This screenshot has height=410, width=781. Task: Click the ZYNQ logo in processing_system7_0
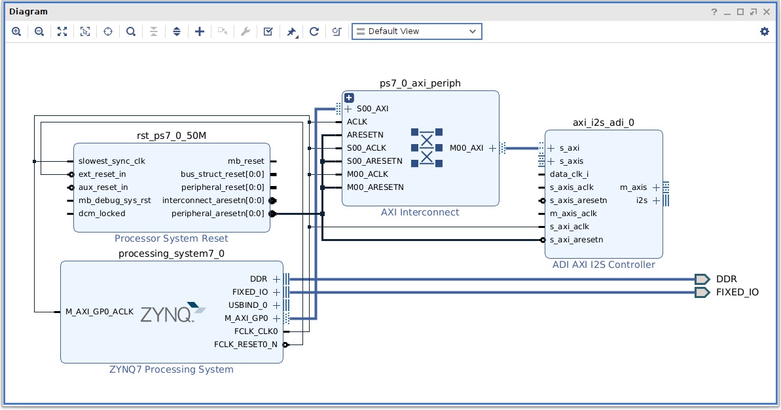point(173,312)
